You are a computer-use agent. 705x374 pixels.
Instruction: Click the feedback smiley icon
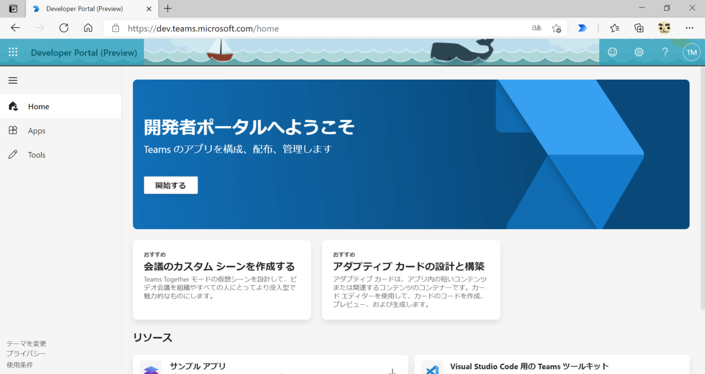pos(612,52)
